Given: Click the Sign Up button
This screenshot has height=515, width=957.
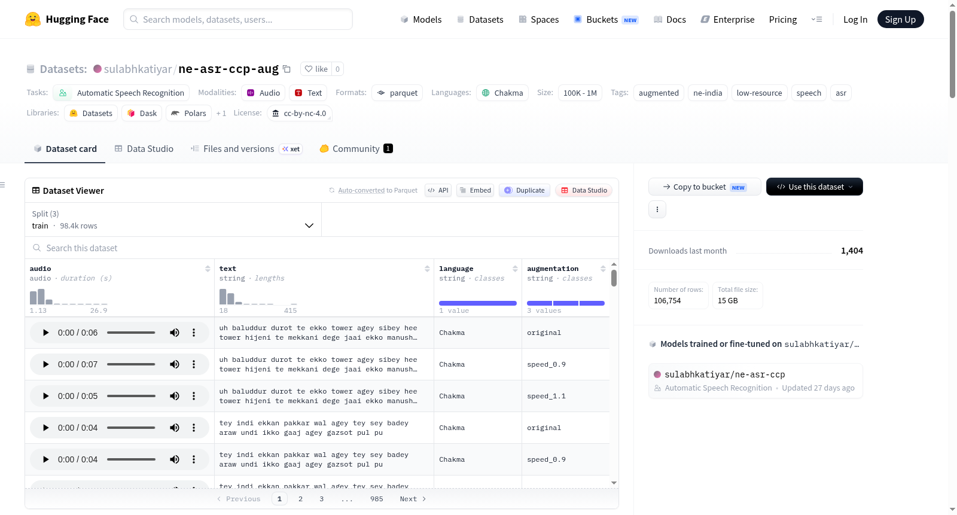Looking at the screenshot, I should [x=900, y=19].
